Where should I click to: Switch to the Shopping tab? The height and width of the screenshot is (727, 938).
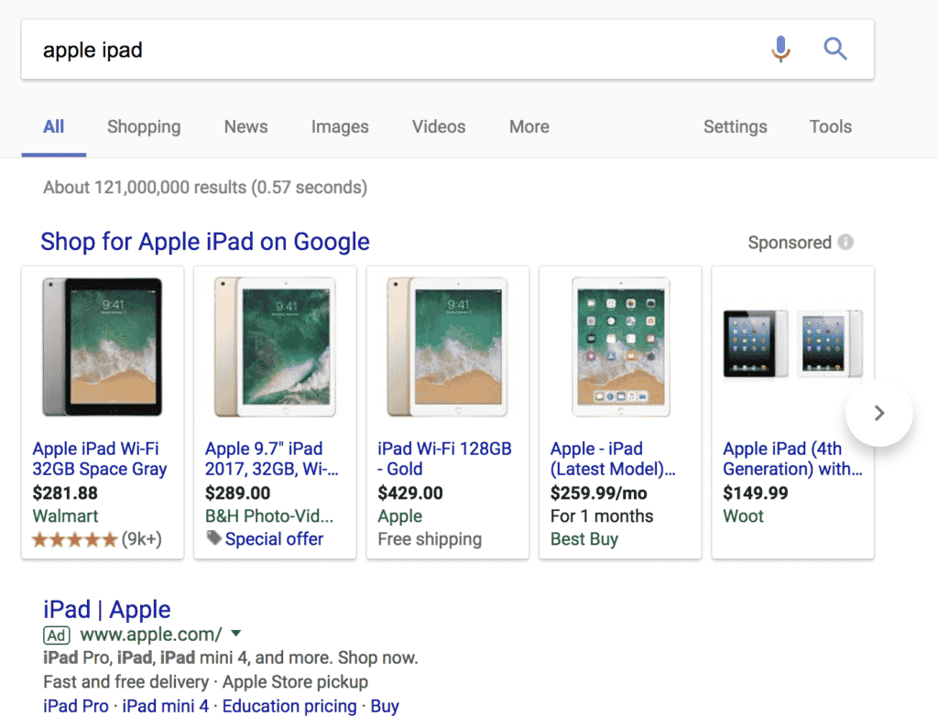pos(143,126)
